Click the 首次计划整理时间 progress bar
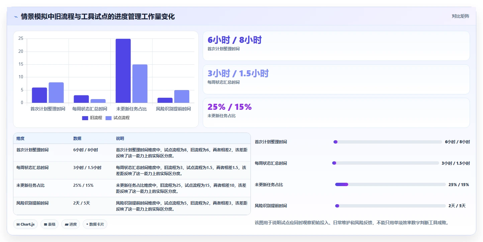This screenshot has width=483, height=242. tap(388, 142)
